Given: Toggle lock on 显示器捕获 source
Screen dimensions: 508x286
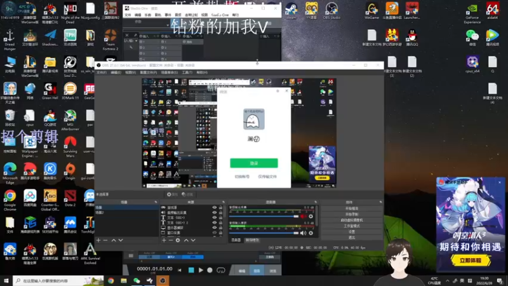Looking at the screenshot, I should click(x=220, y=228).
